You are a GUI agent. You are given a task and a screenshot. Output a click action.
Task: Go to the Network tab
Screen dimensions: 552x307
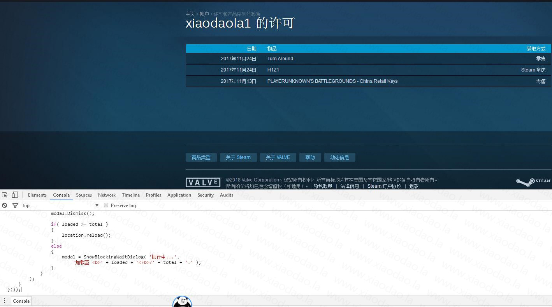pos(107,195)
